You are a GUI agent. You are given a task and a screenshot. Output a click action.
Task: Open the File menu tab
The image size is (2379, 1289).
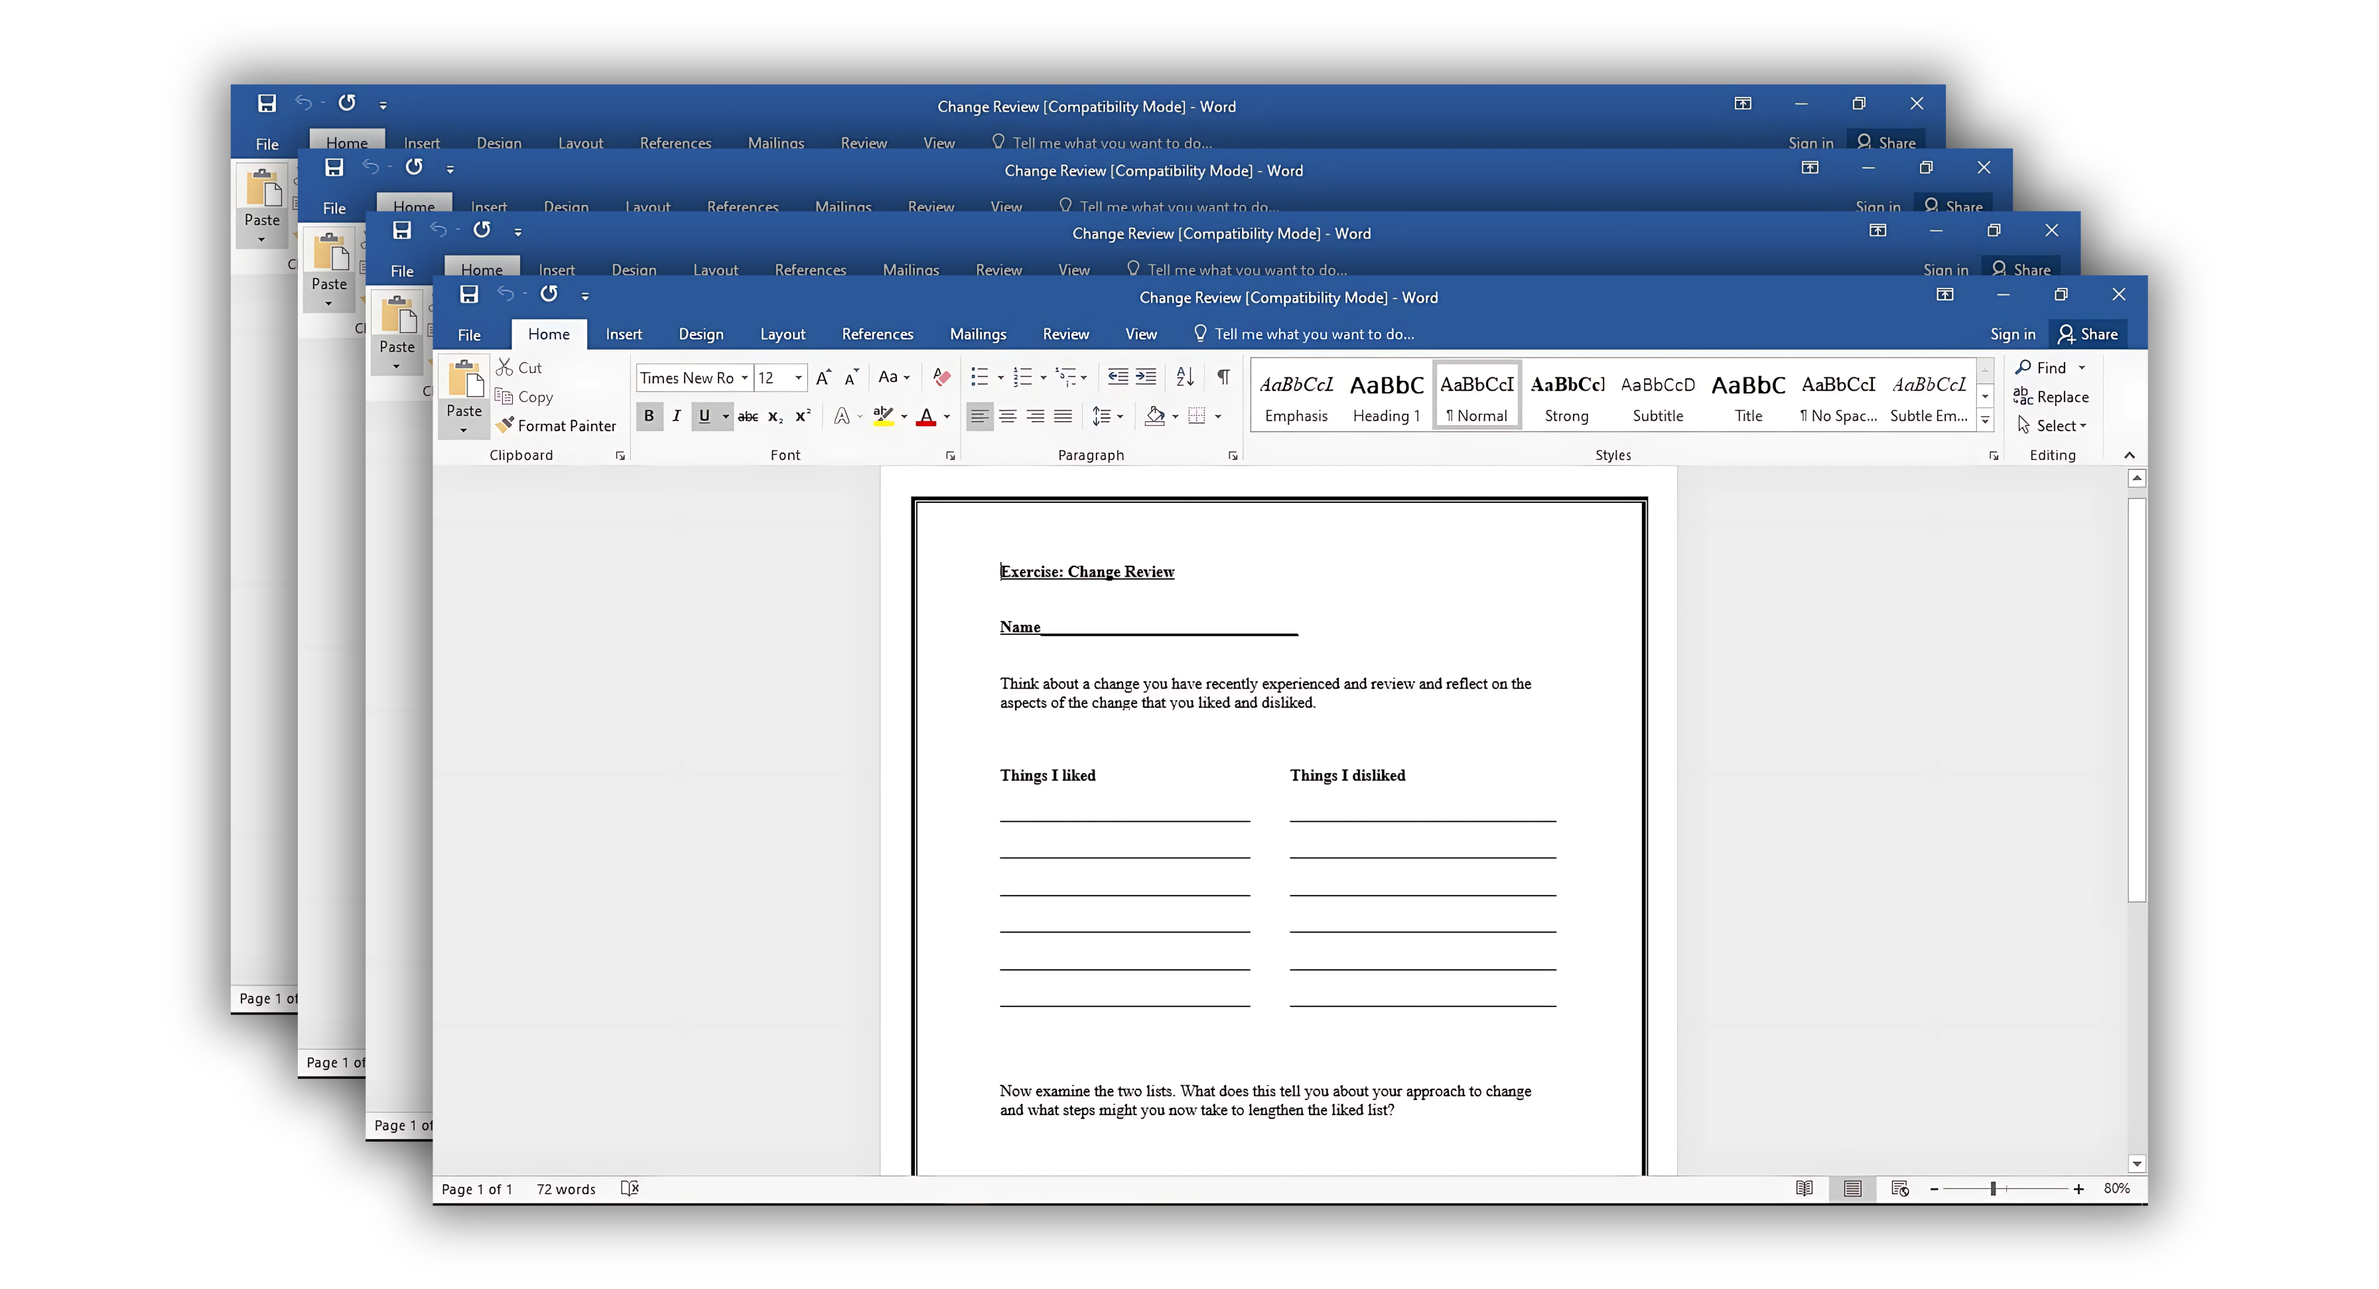tap(469, 334)
